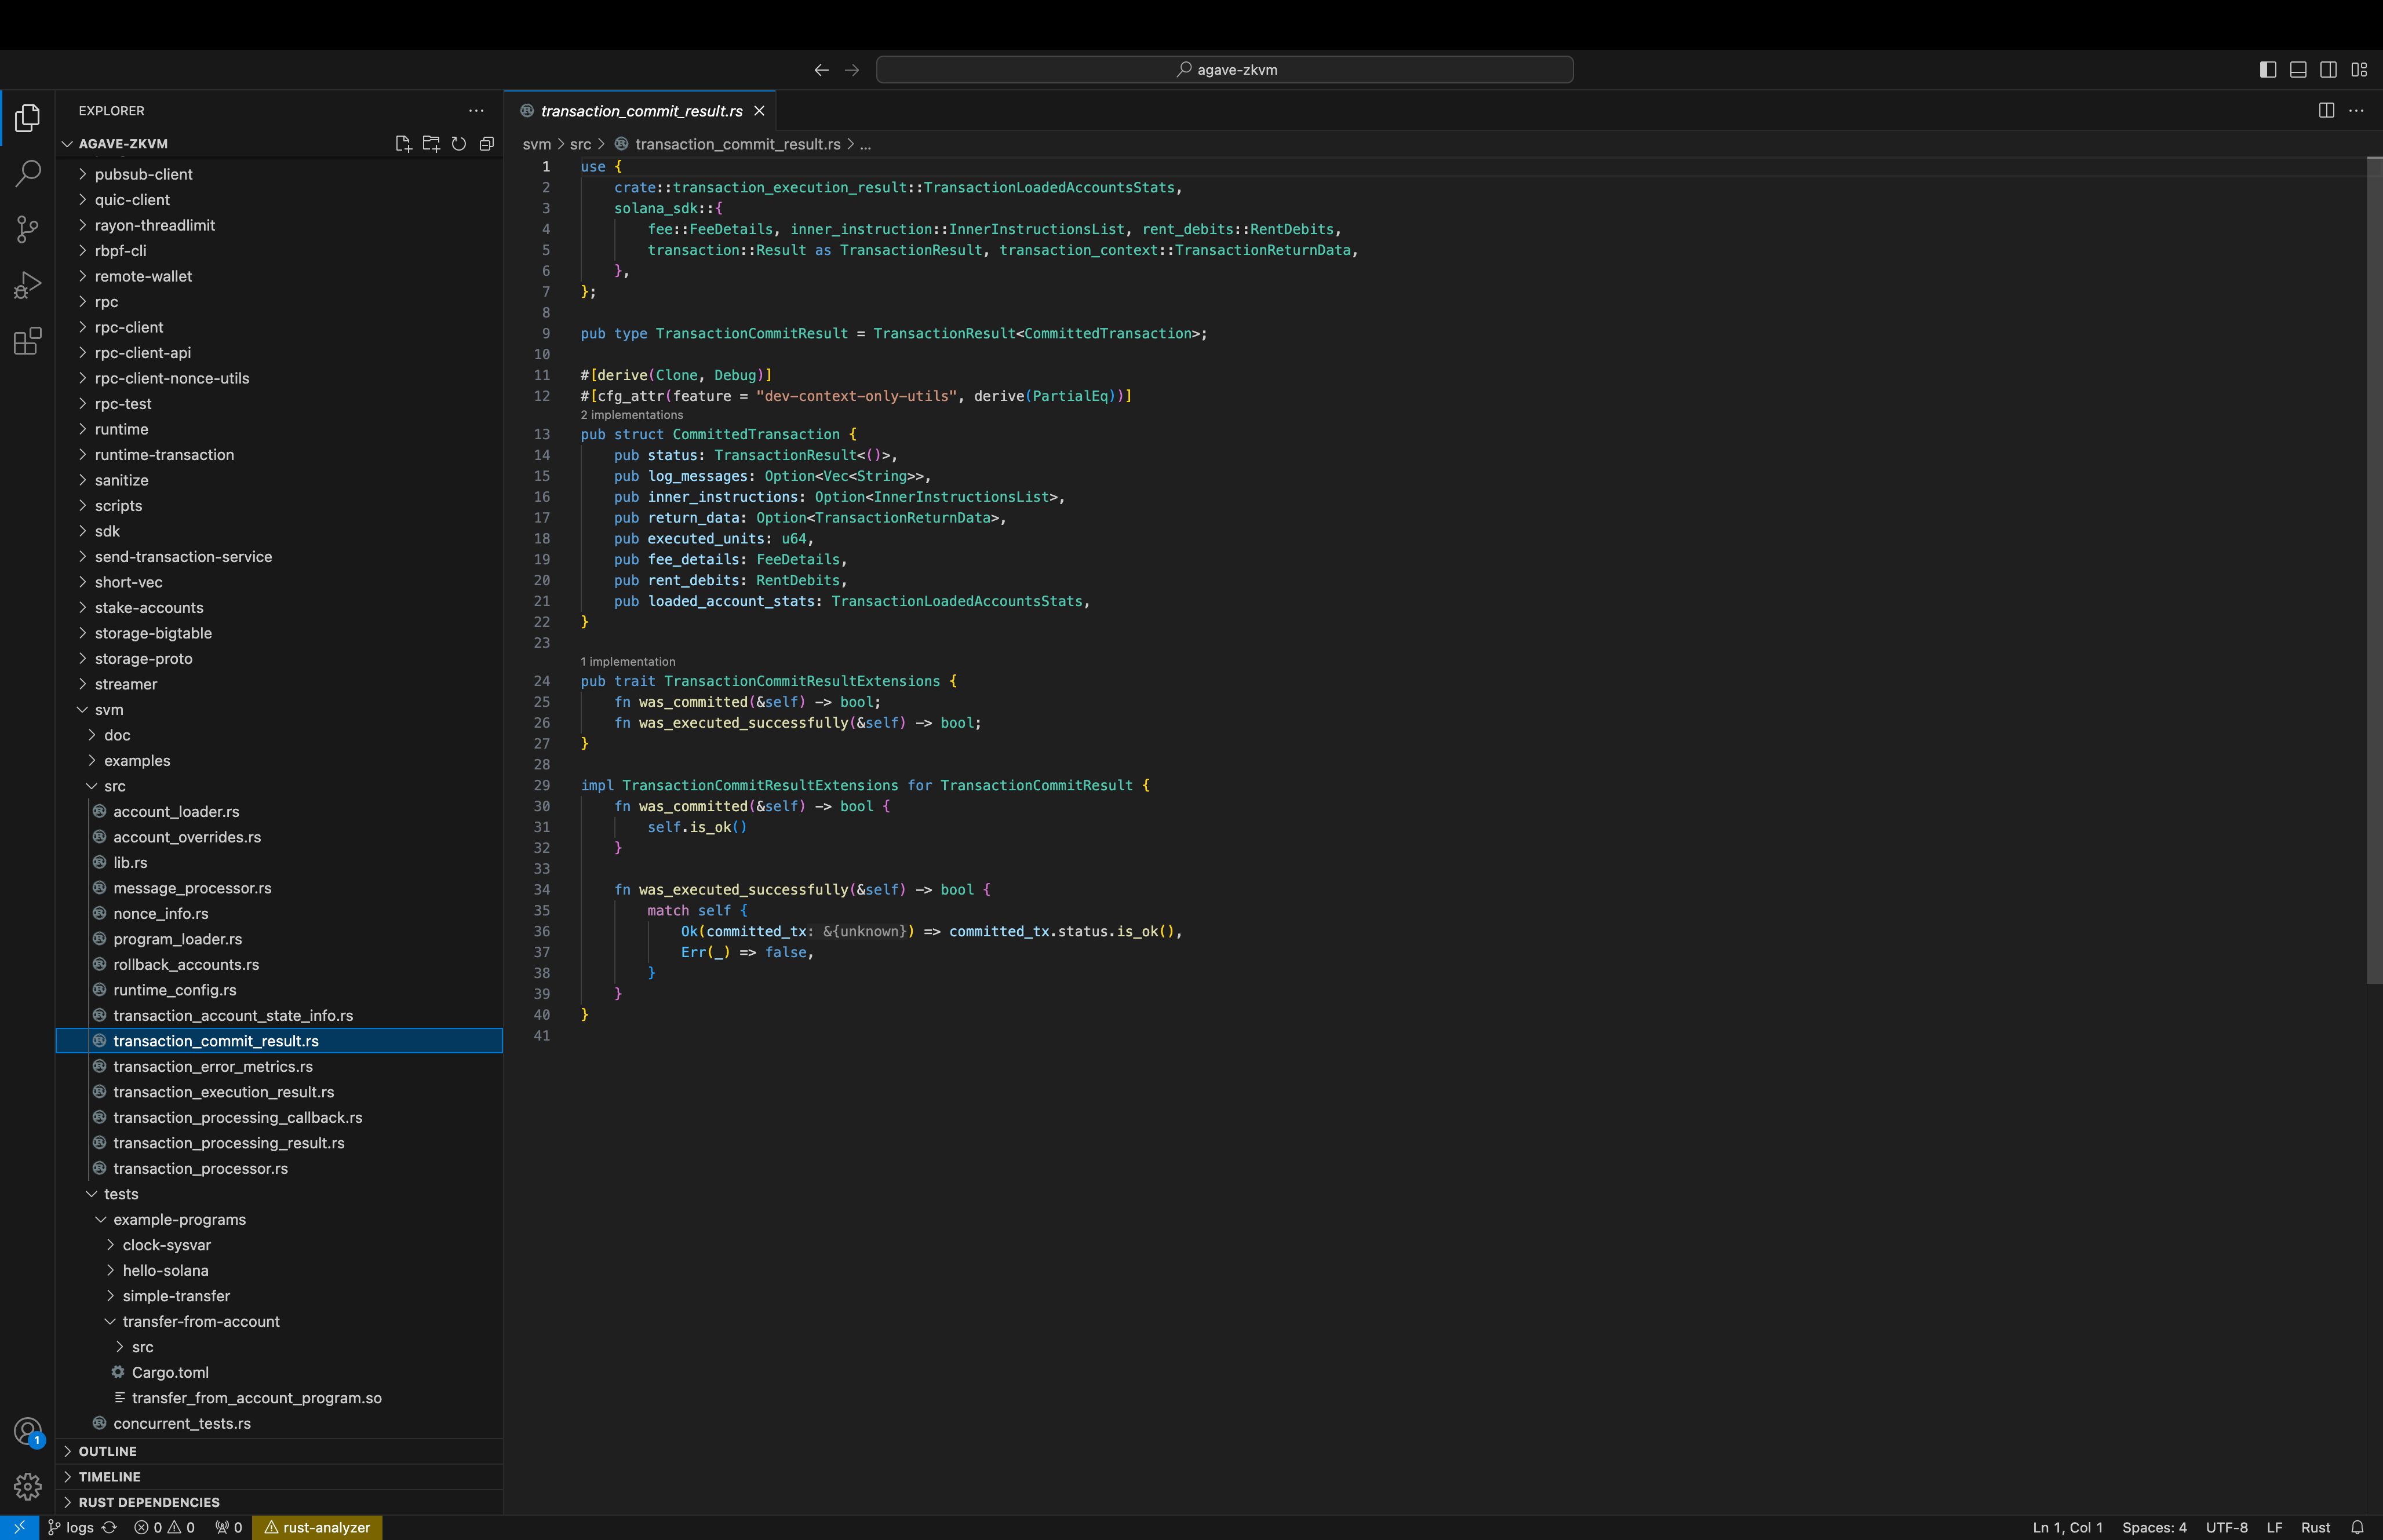Open the Source Control view icon
This screenshot has height=1540, width=2383.
click(28, 230)
